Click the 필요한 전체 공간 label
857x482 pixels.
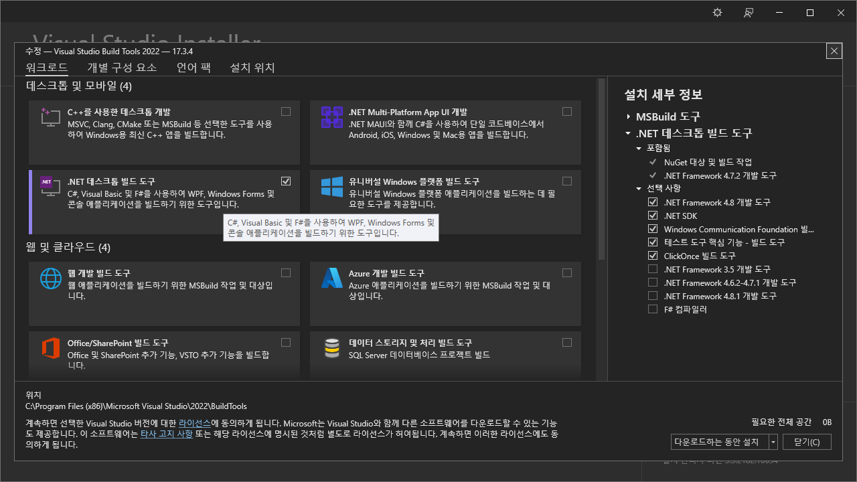tap(781, 422)
